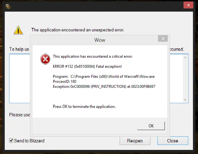Click the scroll up arrow of description box
Viewport: 198px width, 154px height.
pyautogui.click(x=185, y=57)
